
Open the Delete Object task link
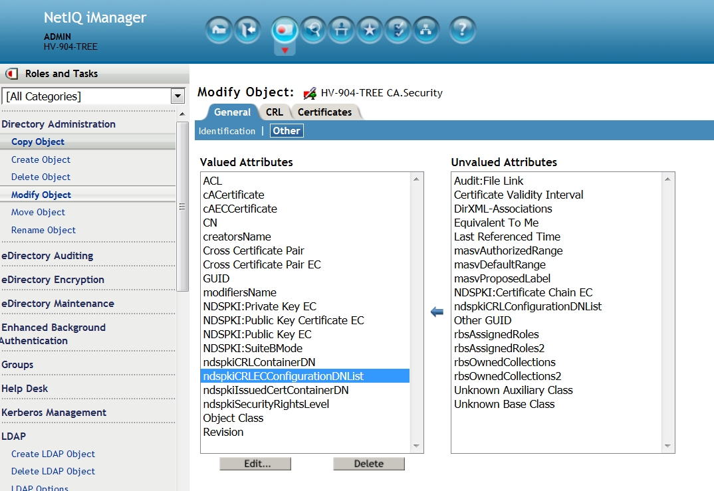(41, 177)
